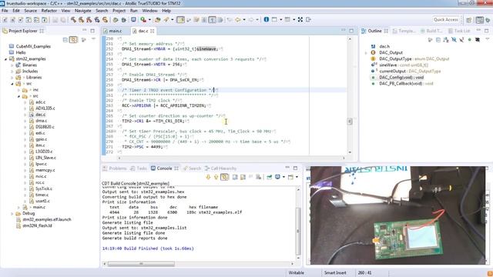The width and height of the screenshot is (493, 277).
Task: Click the yellow back navigation arrow
Action: 238,19
